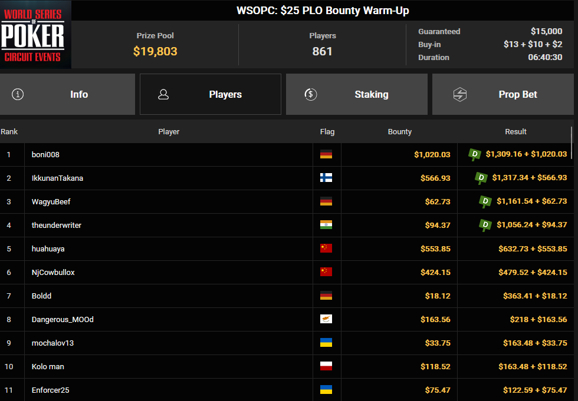Click the players list scrollbar
Screen dimensions: 578x401
pos(572,142)
